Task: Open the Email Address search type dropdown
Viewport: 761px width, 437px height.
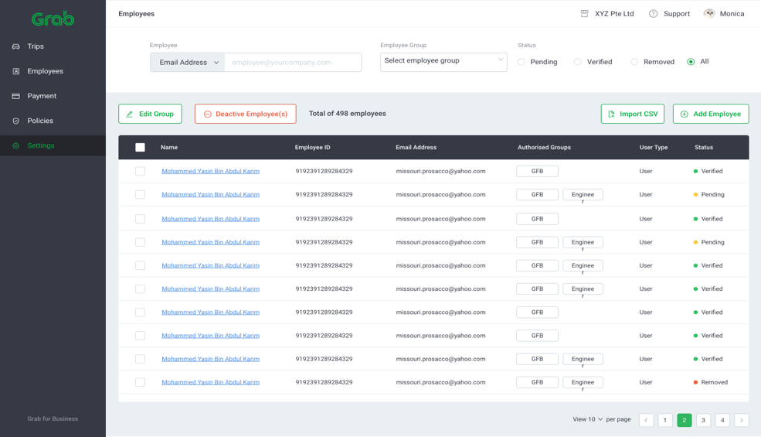Action: (188, 63)
